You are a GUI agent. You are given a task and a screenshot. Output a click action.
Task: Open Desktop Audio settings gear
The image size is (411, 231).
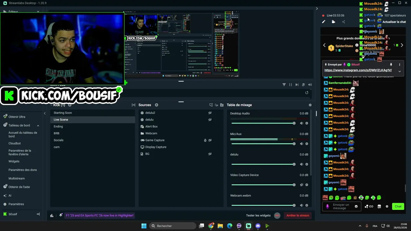[x=307, y=123]
